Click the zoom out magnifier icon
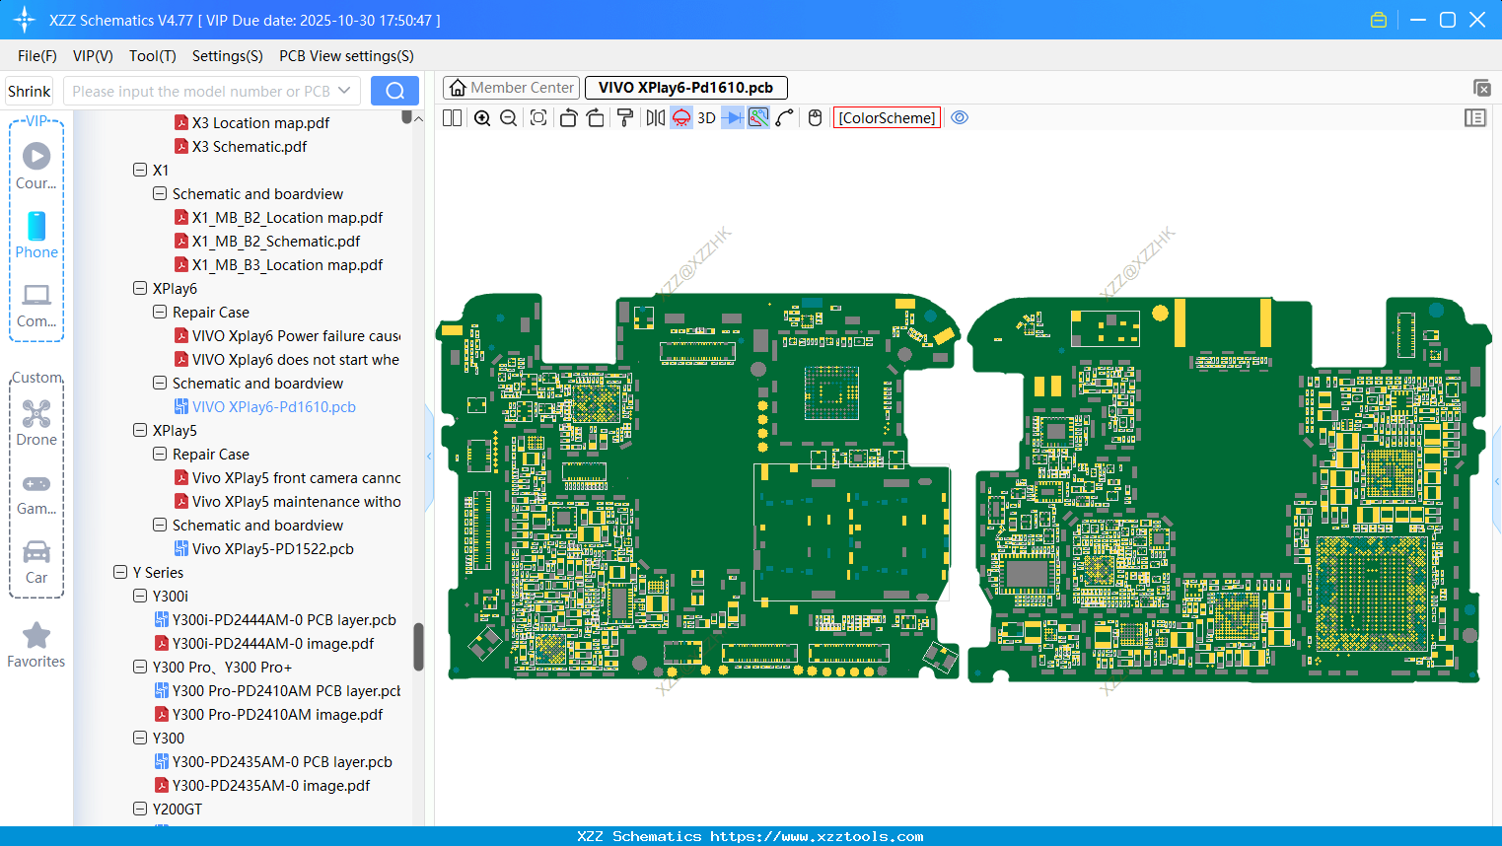Viewport: 1502px width, 846px height. pos(509,118)
